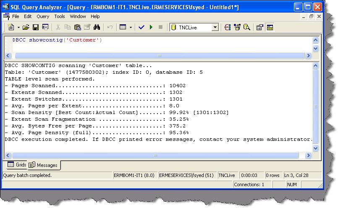Click query editor scroll up arrow
The height and width of the screenshot is (208, 338).
pos(315,40)
